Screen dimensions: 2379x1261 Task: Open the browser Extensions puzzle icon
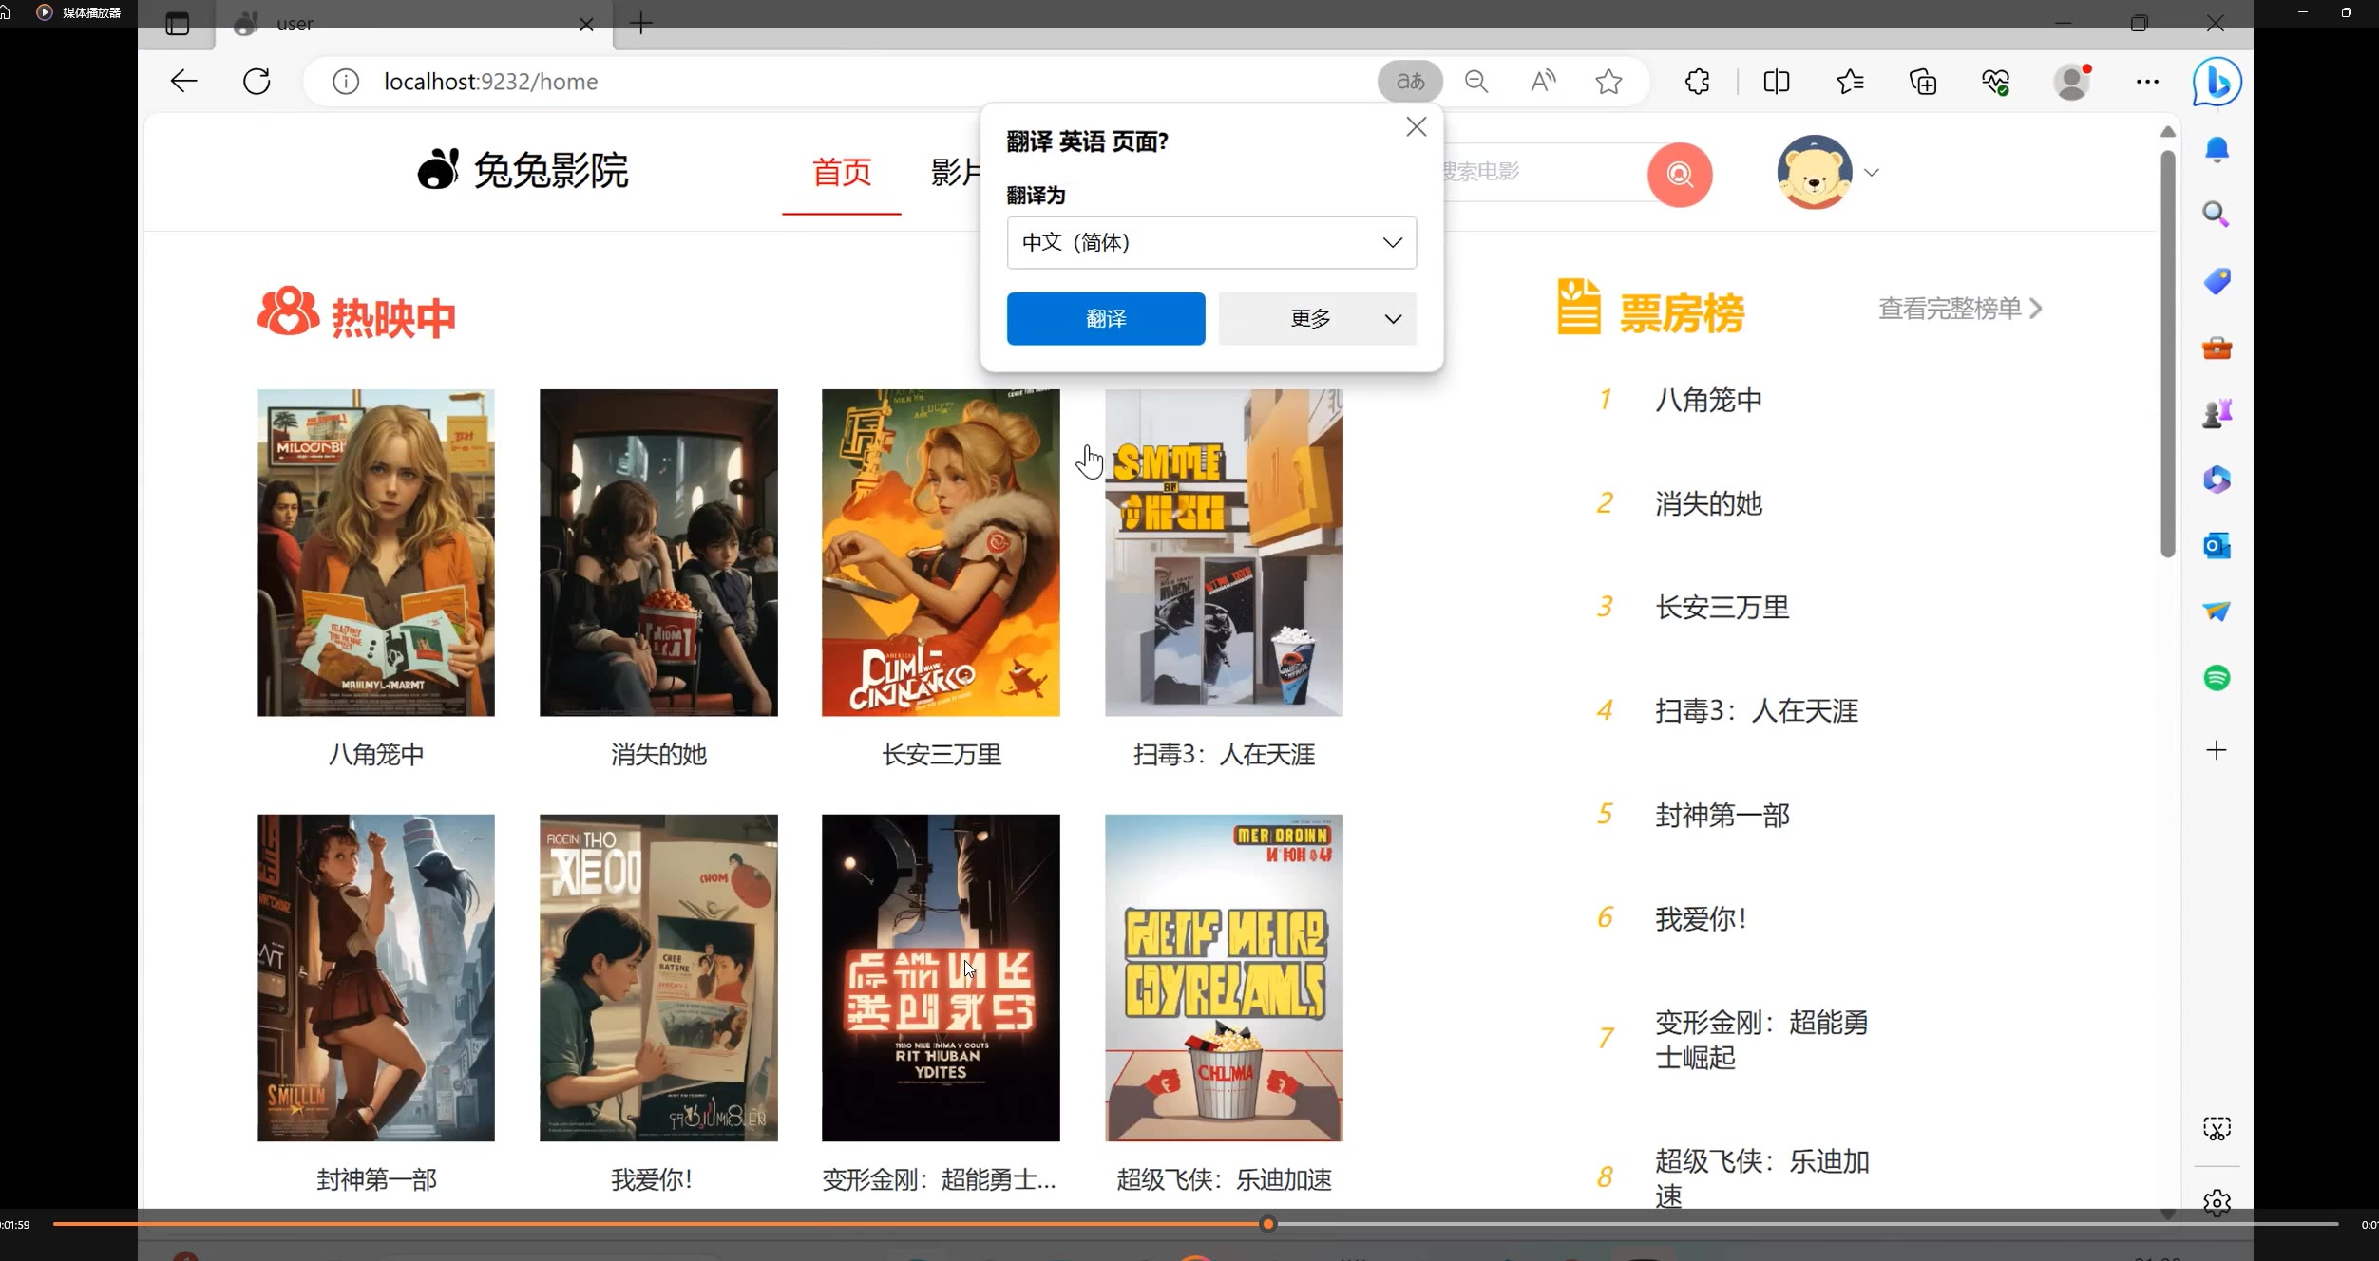[x=1698, y=82]
